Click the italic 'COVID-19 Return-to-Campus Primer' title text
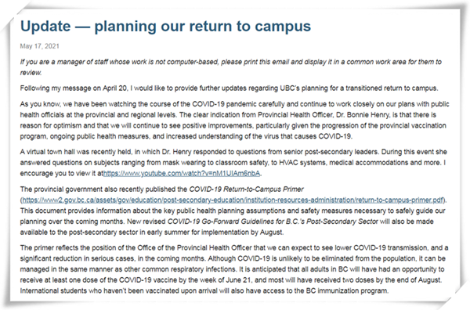The width and height of the screenshot is (470, 310). tap(247, 189)
